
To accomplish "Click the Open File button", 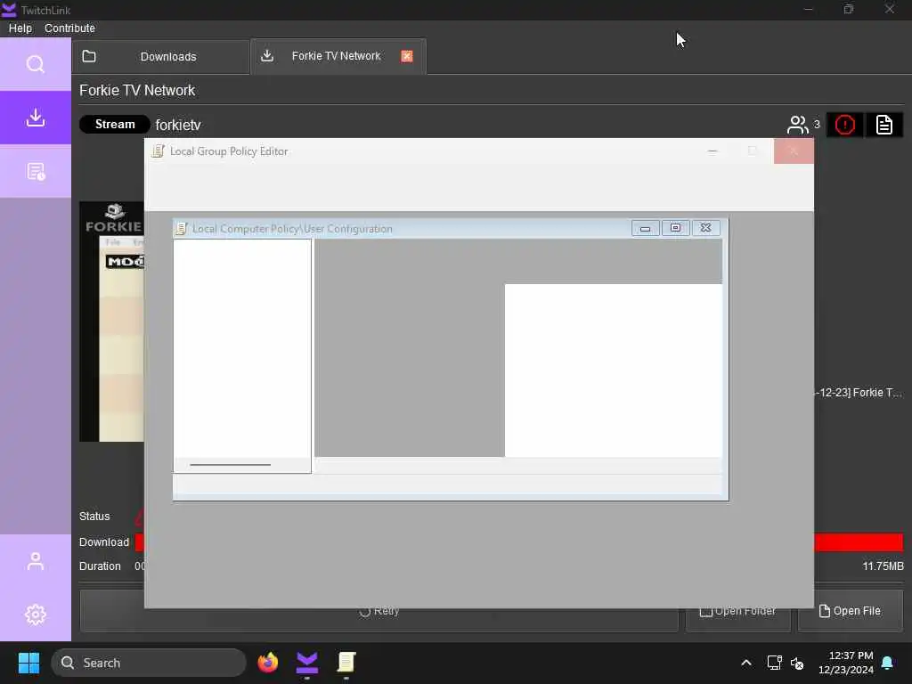I will point(851,611).
